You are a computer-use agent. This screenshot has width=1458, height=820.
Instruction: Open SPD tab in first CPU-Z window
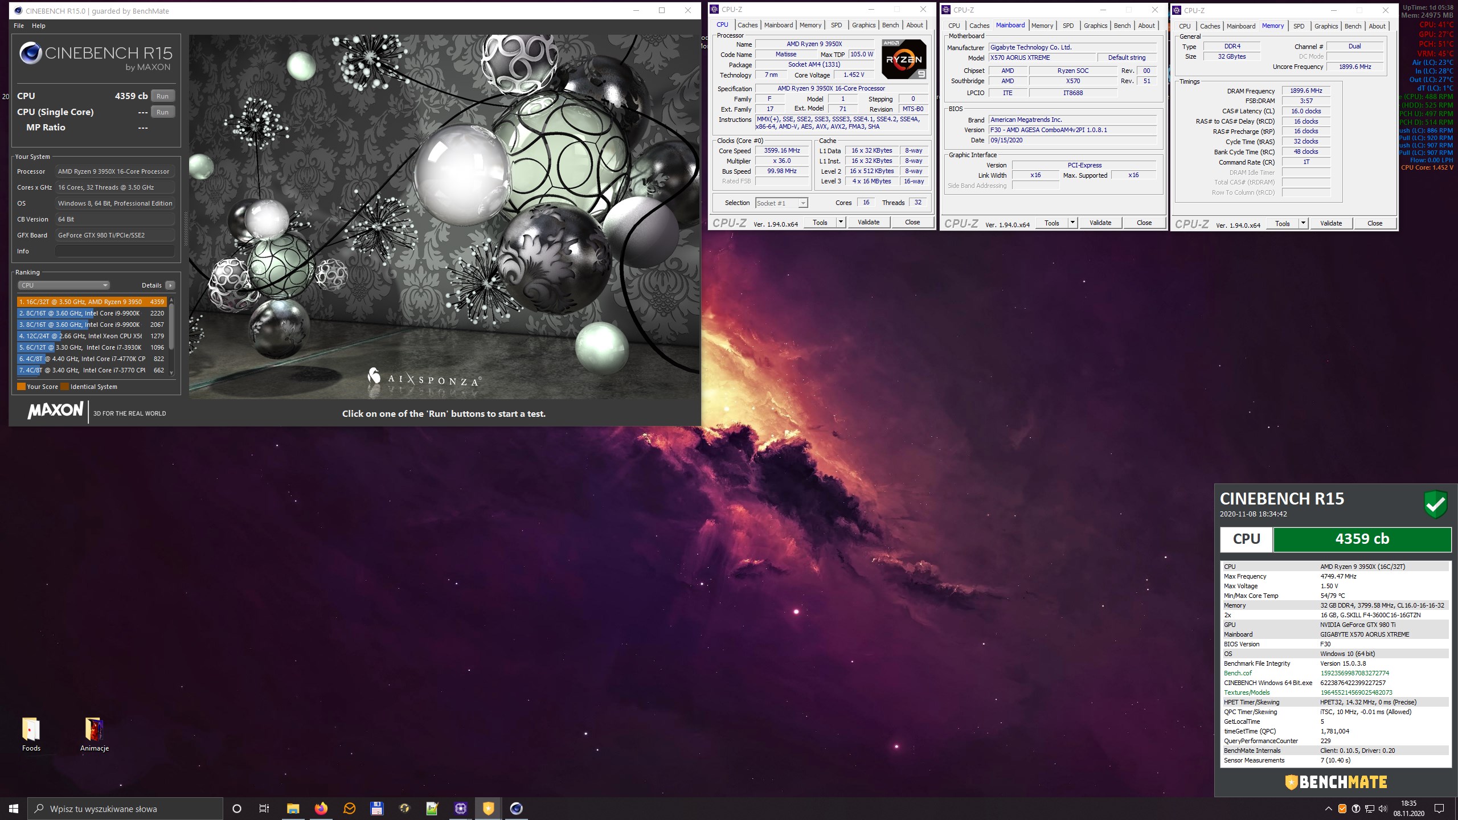[836, 25]
